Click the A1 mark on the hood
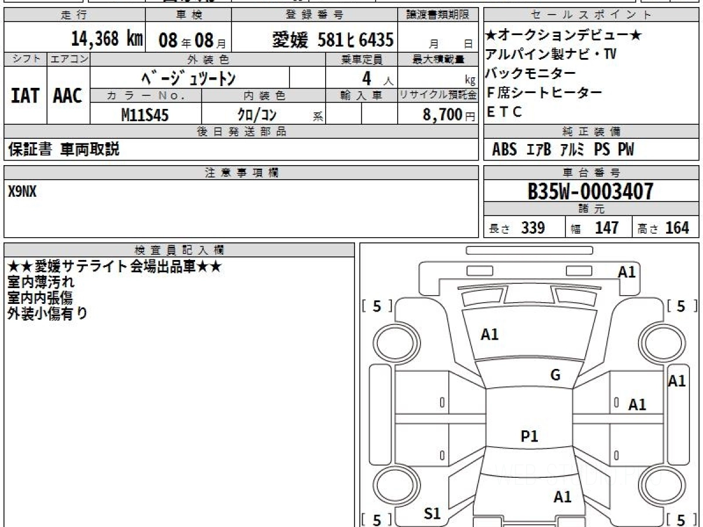The height and width of the screenshot is (527, 703). click(489, 334)
